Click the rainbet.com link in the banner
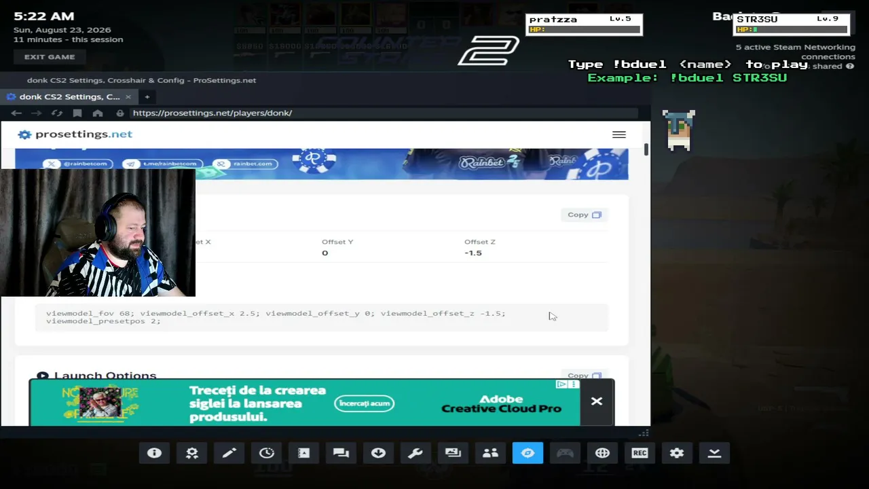869x489 pixels. point(245,164)
